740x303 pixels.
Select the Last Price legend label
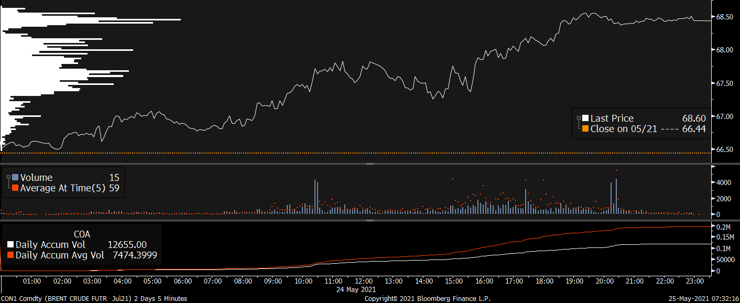[x=612, y=118]
